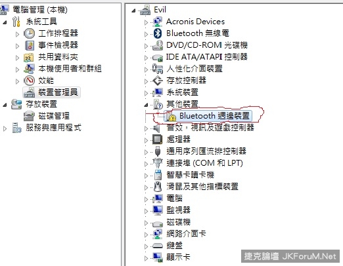Expand the 事件檢視器 node
343x266 pixels.
[17, 46]
